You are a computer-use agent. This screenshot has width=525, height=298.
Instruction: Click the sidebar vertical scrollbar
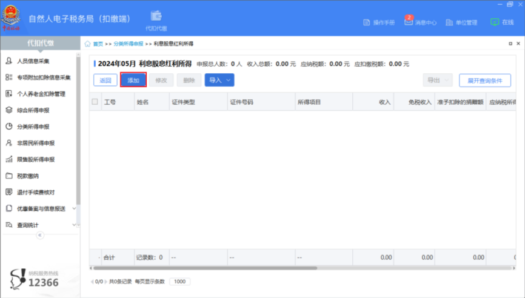tap(78, 130)
